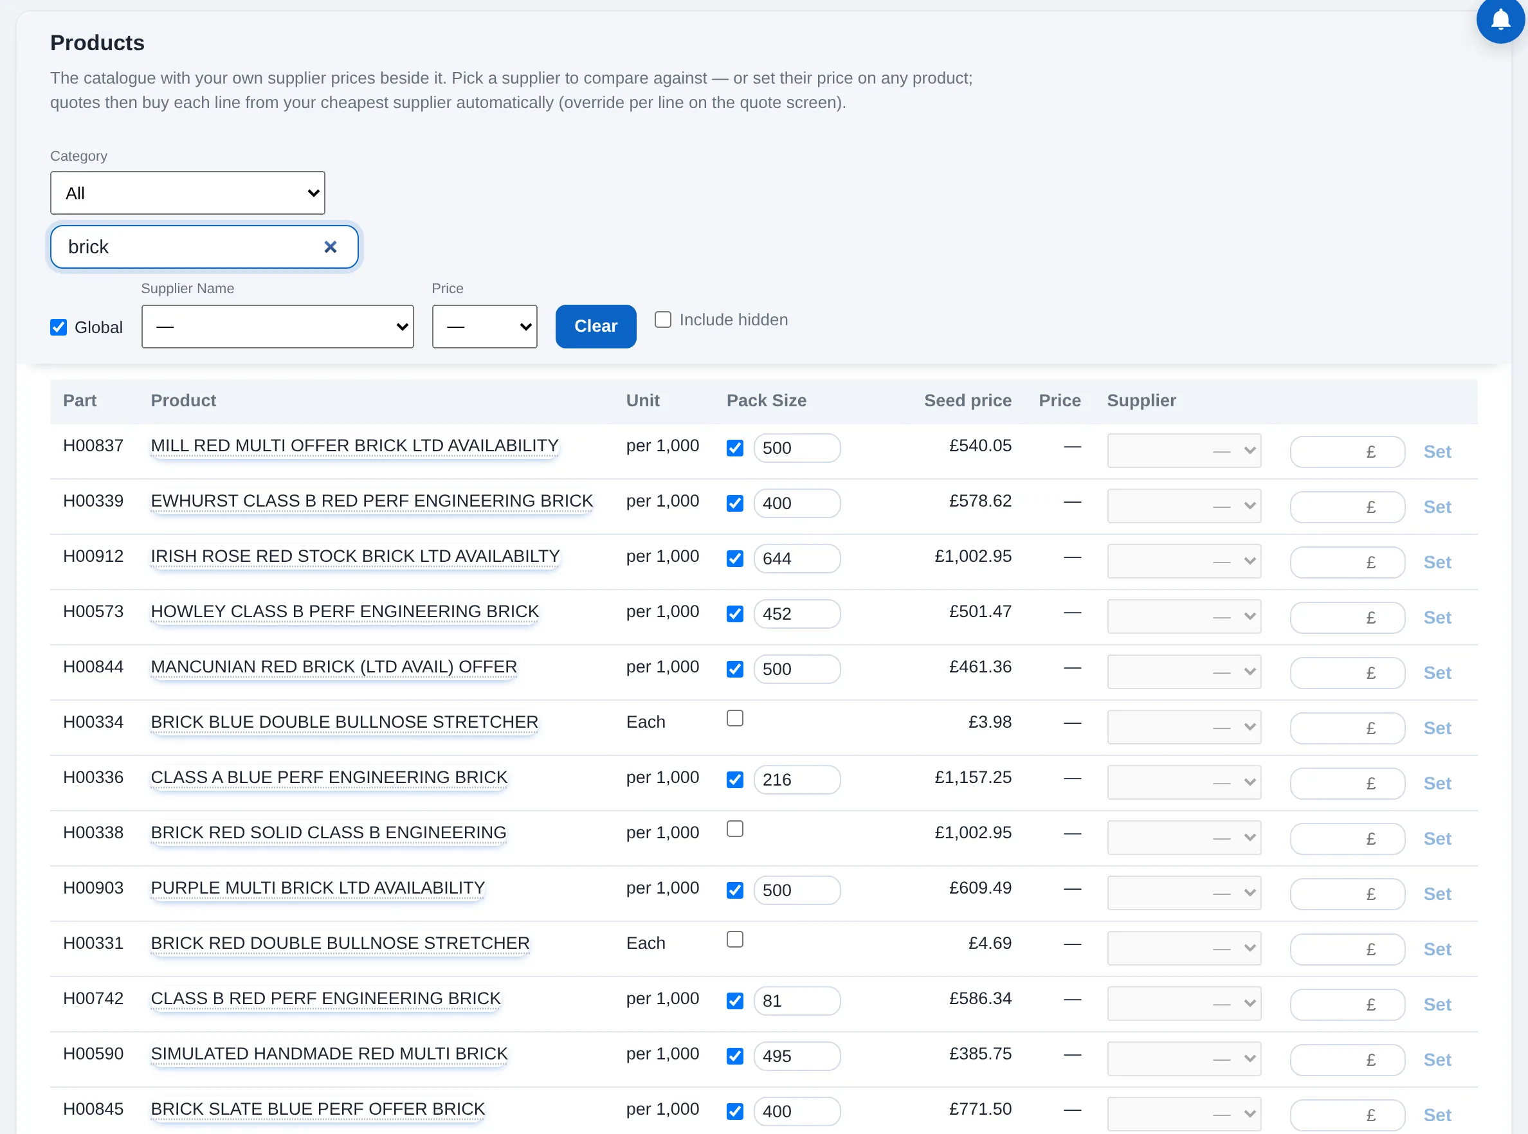Viewport: 1528px width, 1134px height.
Task: Set price for SIMULATED HANDMADE RED row
Action: coord(1437,1061)
